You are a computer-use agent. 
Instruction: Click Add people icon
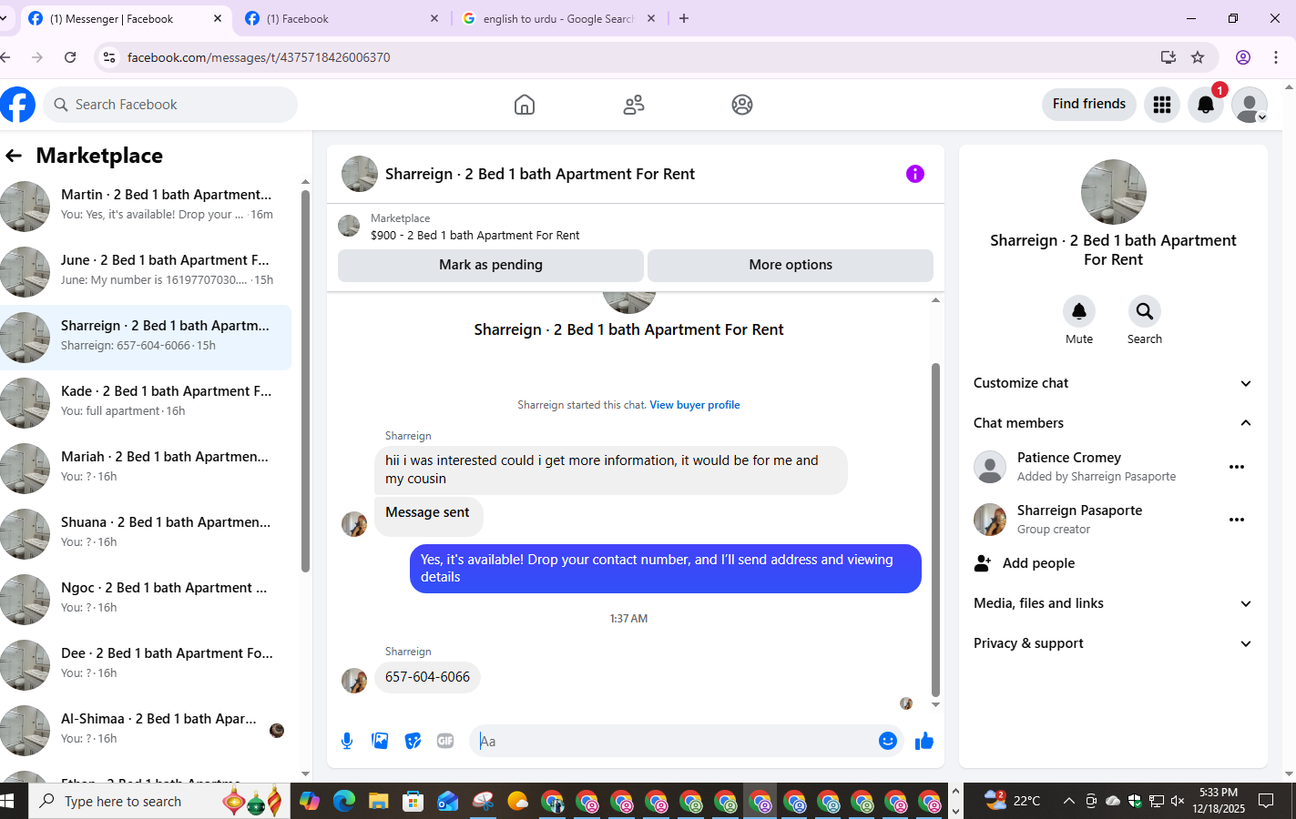pyautogui.click(x=983, y=563)
